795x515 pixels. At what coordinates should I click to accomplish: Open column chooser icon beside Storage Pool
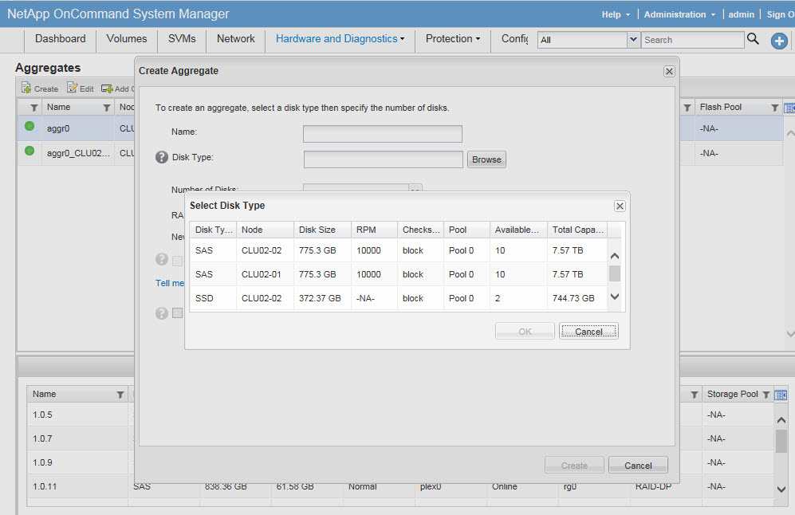click(781, 395)
